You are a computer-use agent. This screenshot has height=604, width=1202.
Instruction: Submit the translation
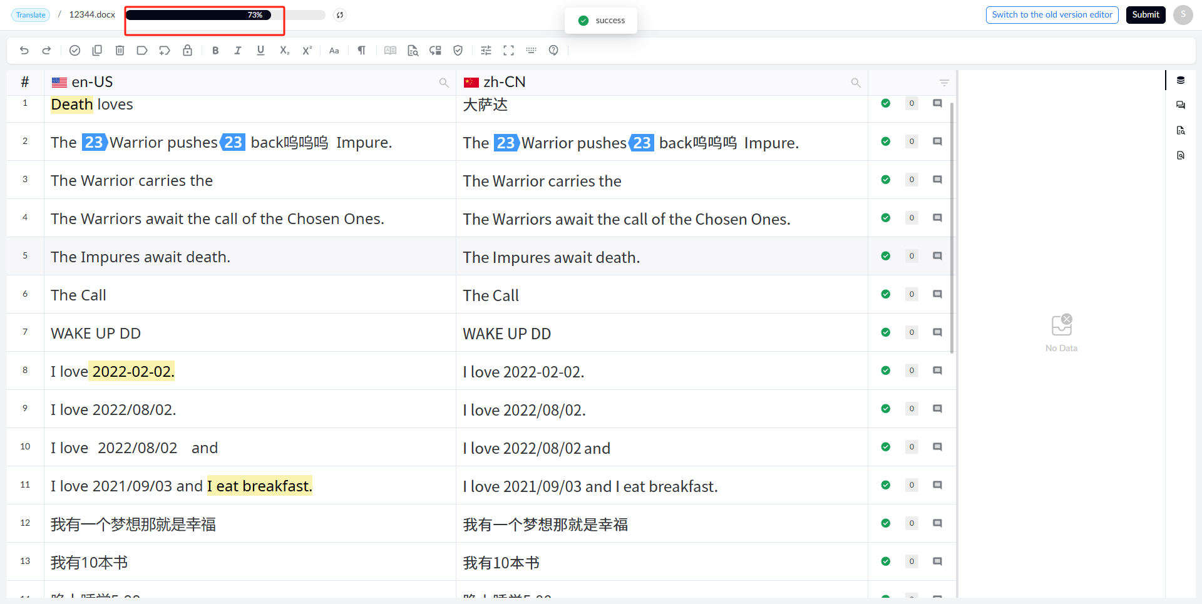(1146, 15)
